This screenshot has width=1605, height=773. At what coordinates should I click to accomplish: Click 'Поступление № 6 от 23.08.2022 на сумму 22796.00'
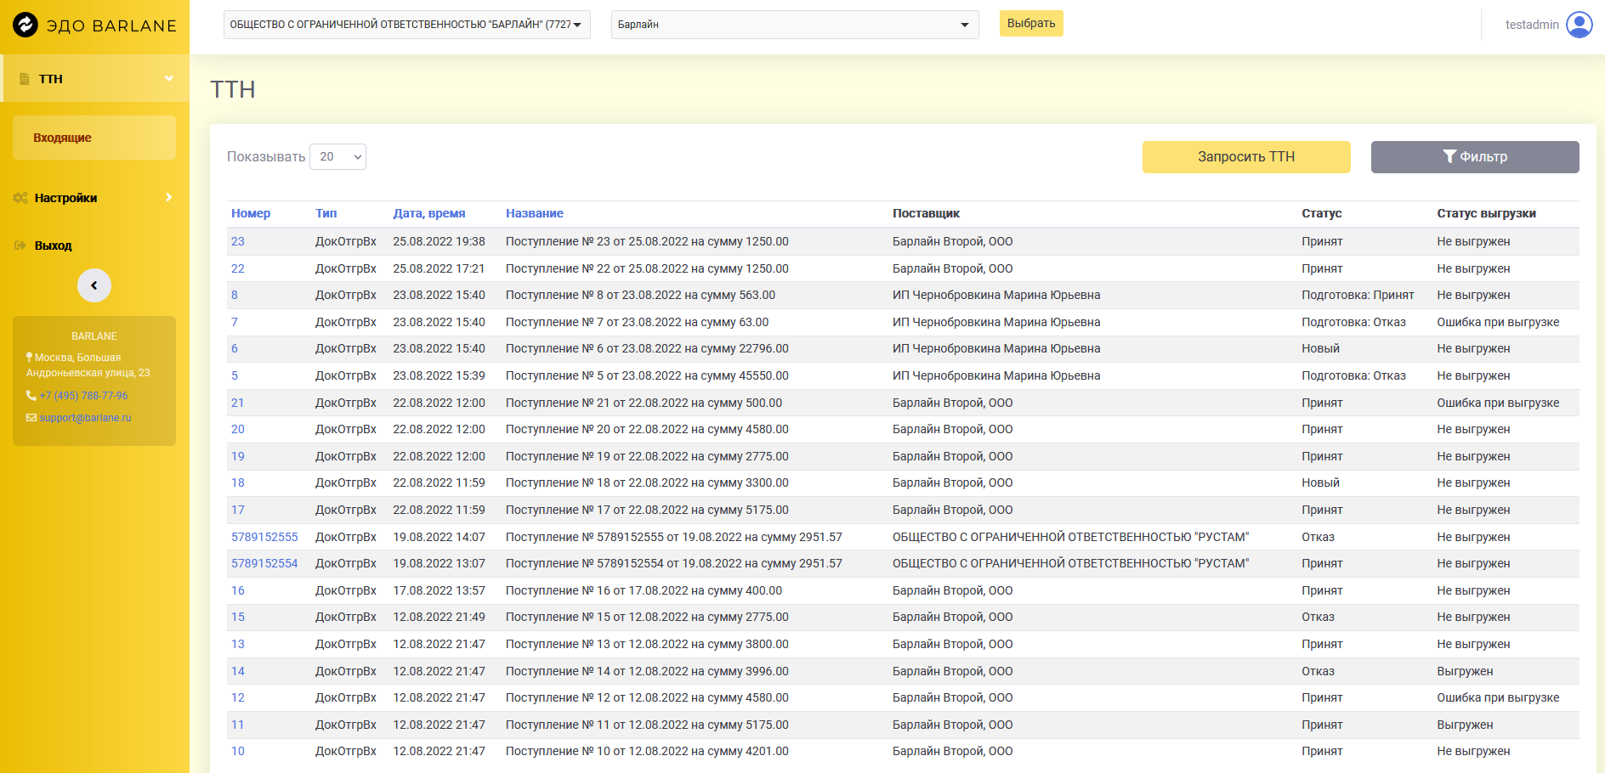point(647,348)
